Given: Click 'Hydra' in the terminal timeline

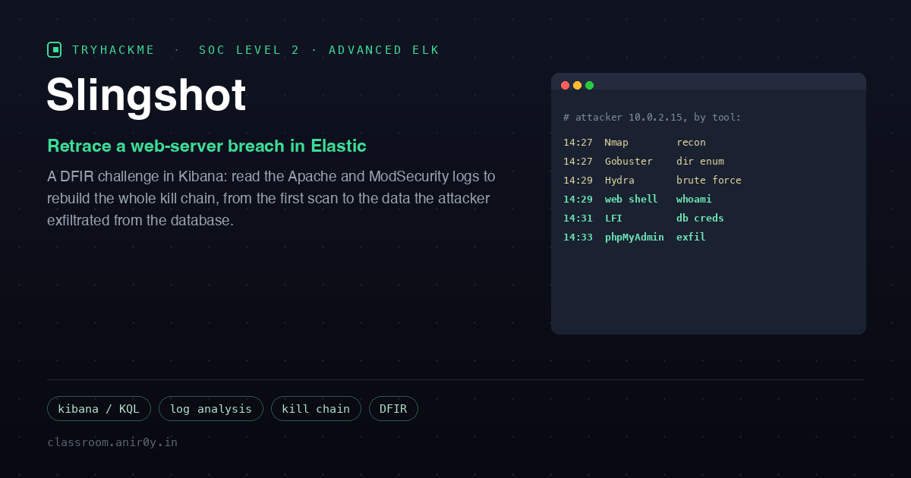Looking at the screenshot, I should (x=619, y=181).
